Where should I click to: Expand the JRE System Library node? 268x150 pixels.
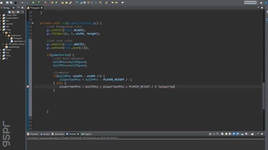[x=3, y=44]
